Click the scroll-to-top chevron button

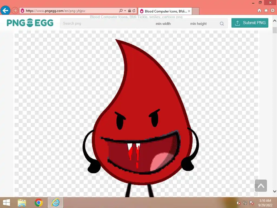(x=261, y=186)
